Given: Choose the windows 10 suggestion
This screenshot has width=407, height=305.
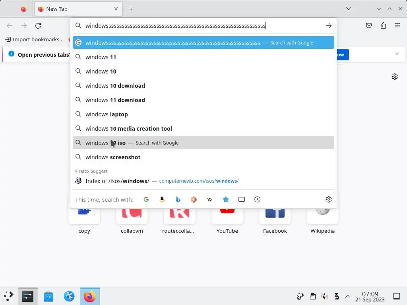Looking at the screenshot, I should click(203, 71).
